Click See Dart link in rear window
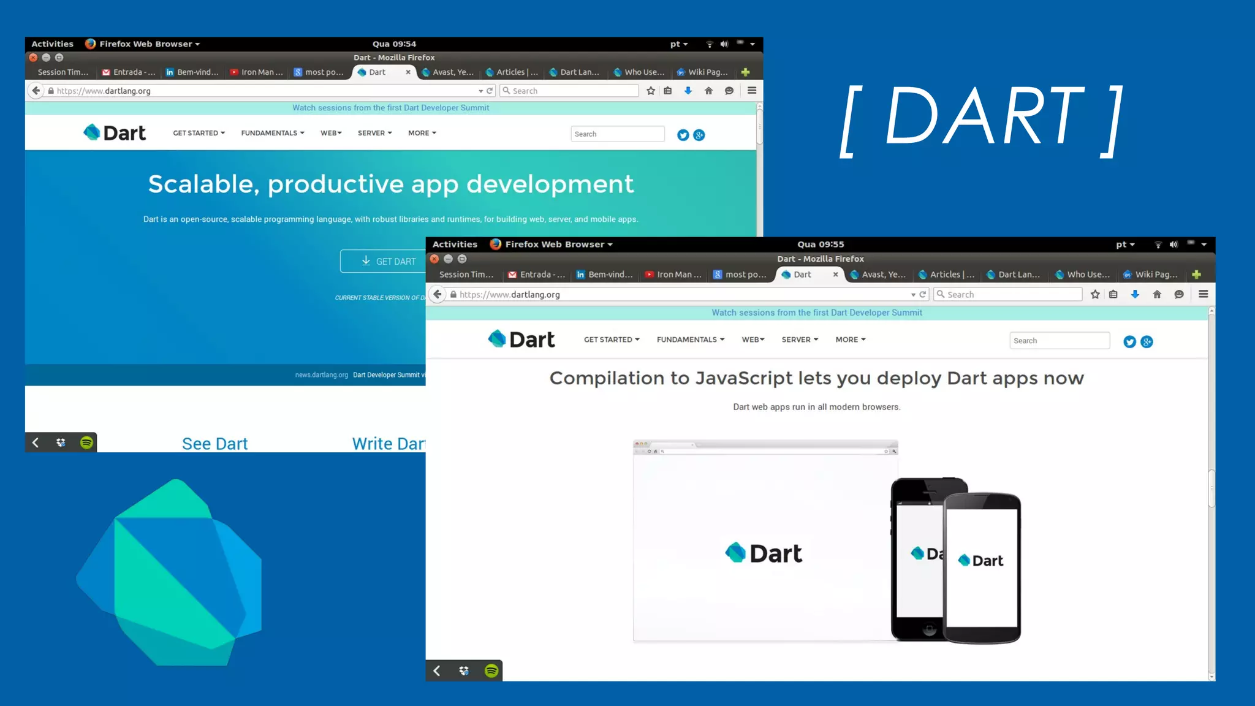Screen dimensions: 1255x706 coord(214,444)
